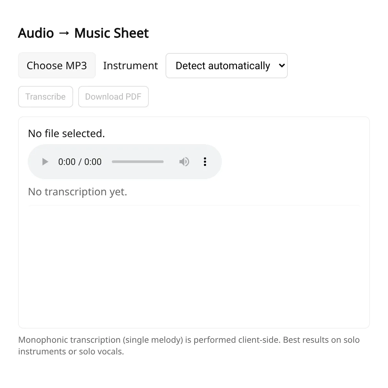This screenshot has width=388, height=388.
Task: Click the No file selected status text
Action: pos(67,133)
